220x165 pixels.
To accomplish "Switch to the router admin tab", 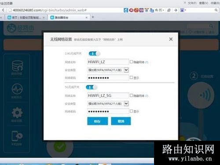I will coord(69,18).
